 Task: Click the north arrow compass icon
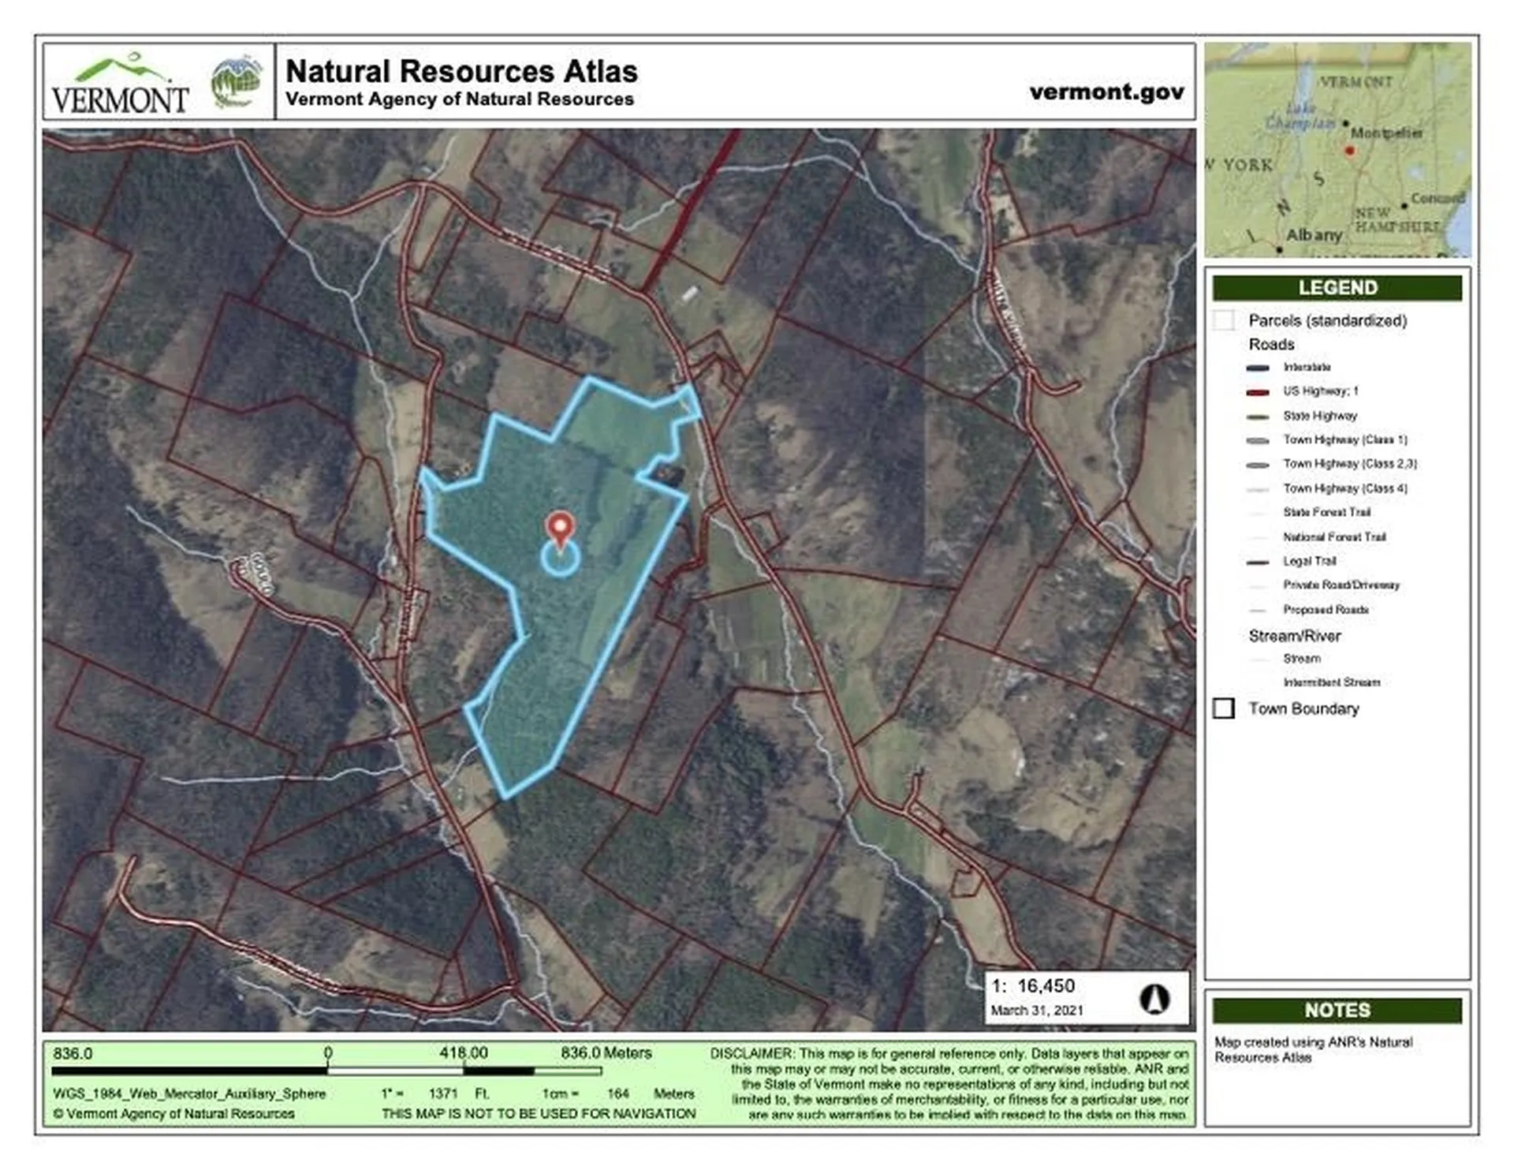(1154, 999)
